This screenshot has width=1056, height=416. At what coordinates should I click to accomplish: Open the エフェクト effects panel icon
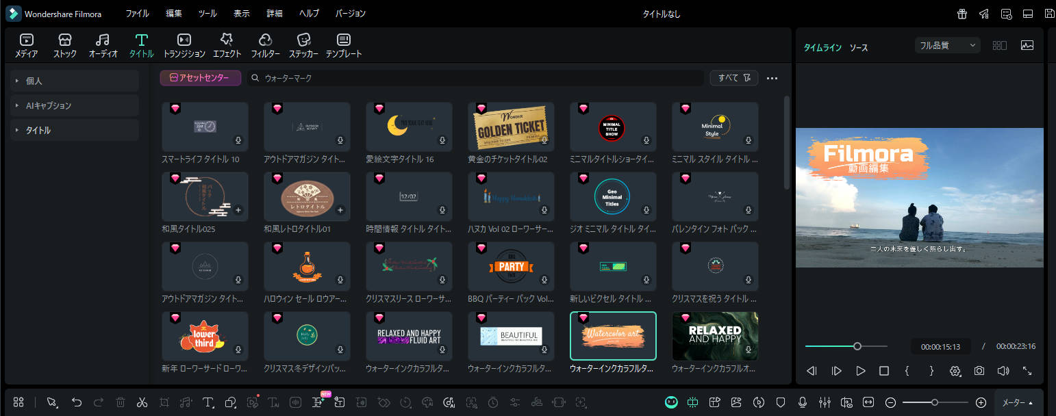[227, 45]
